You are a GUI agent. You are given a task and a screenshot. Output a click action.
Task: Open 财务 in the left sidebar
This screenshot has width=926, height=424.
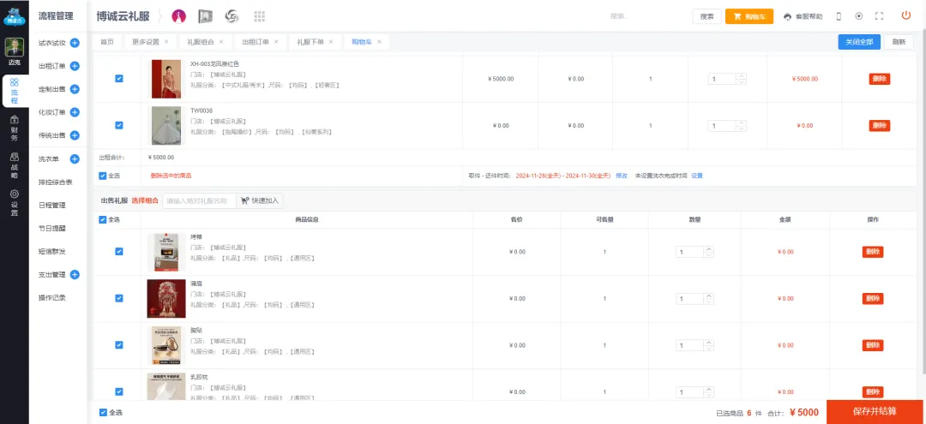14,133
